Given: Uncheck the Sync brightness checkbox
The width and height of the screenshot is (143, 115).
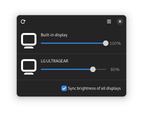Looking at the screenshot, I should (x=64, y=88).
